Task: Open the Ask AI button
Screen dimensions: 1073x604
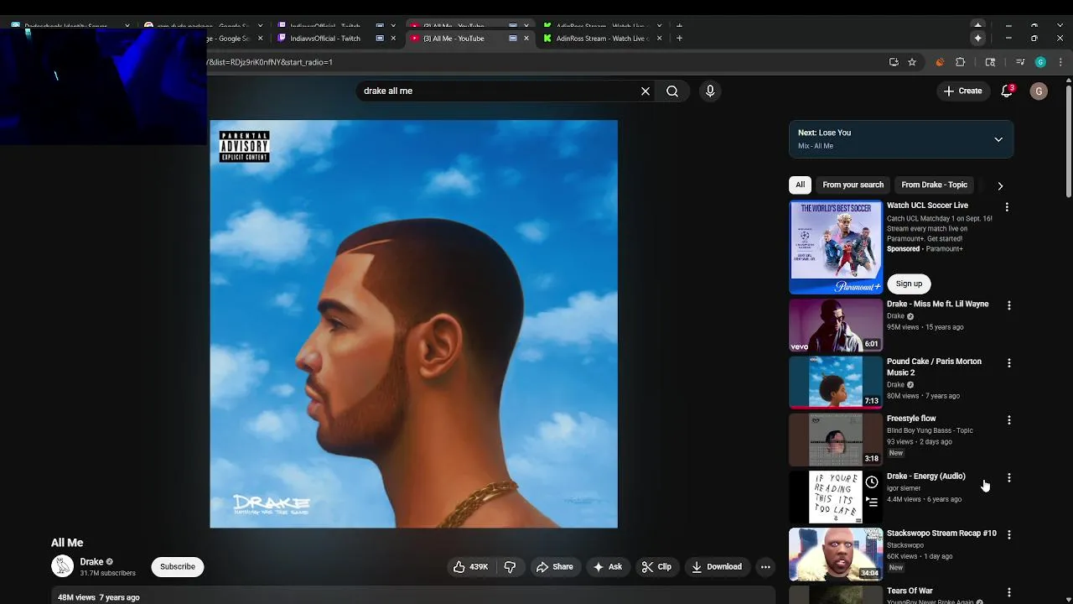Action: point(608,566)
